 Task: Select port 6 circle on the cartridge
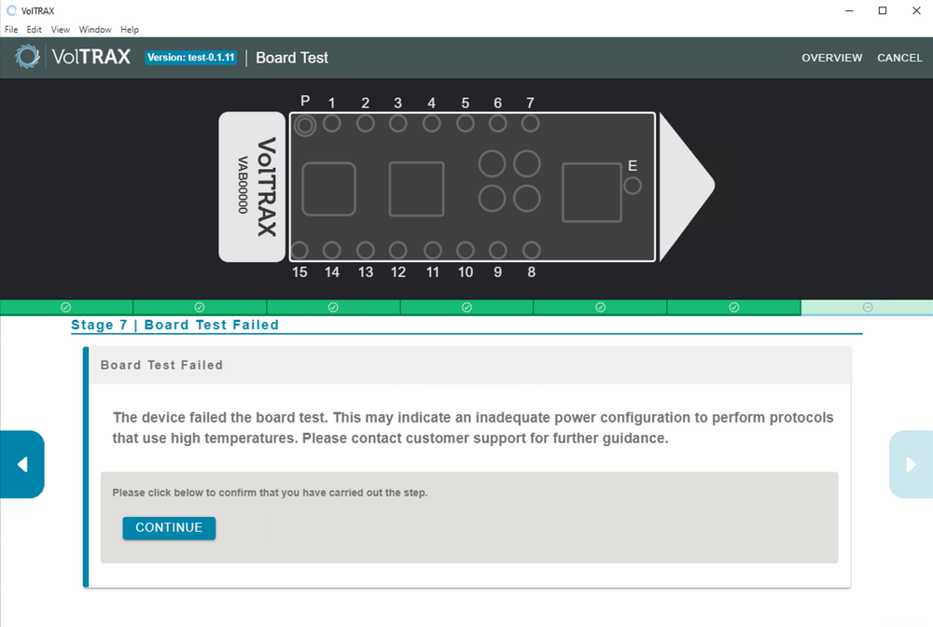(498, 124)
